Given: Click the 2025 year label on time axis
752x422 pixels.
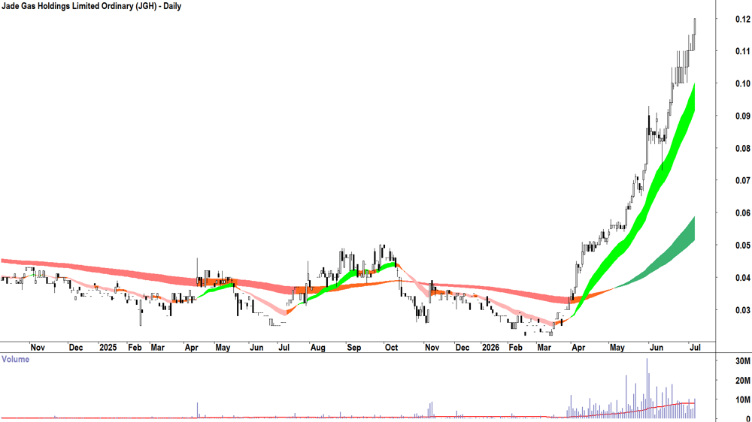Looking at the screenshot, I should pos(108,348).
